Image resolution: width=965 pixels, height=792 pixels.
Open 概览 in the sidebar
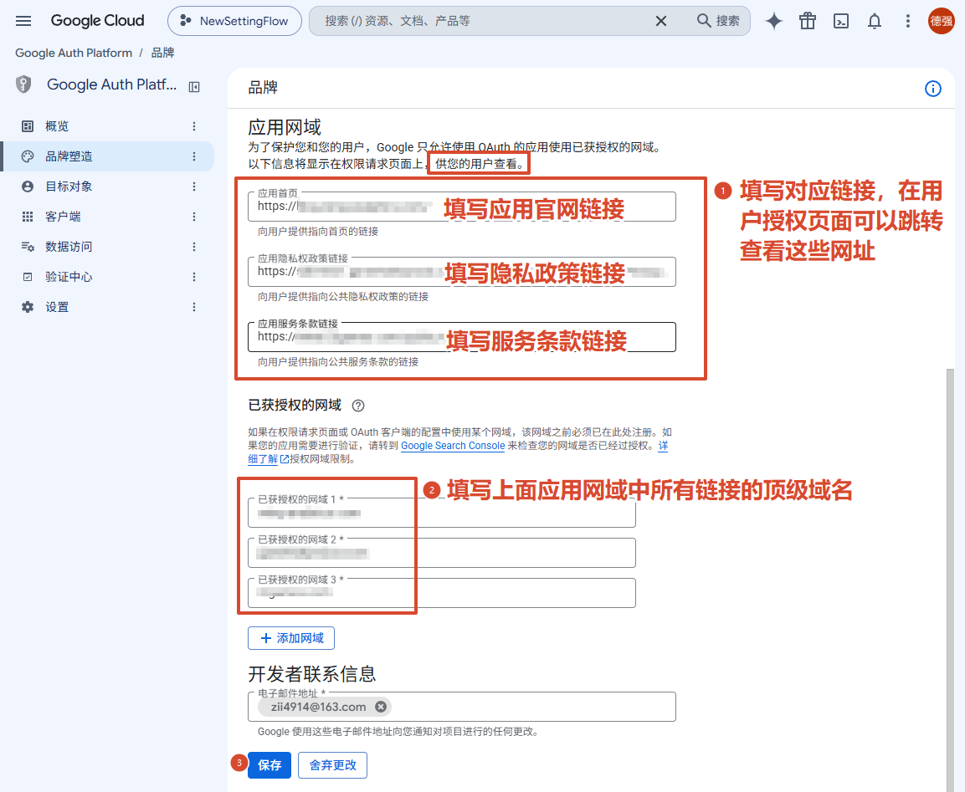(x=107, y=126)
